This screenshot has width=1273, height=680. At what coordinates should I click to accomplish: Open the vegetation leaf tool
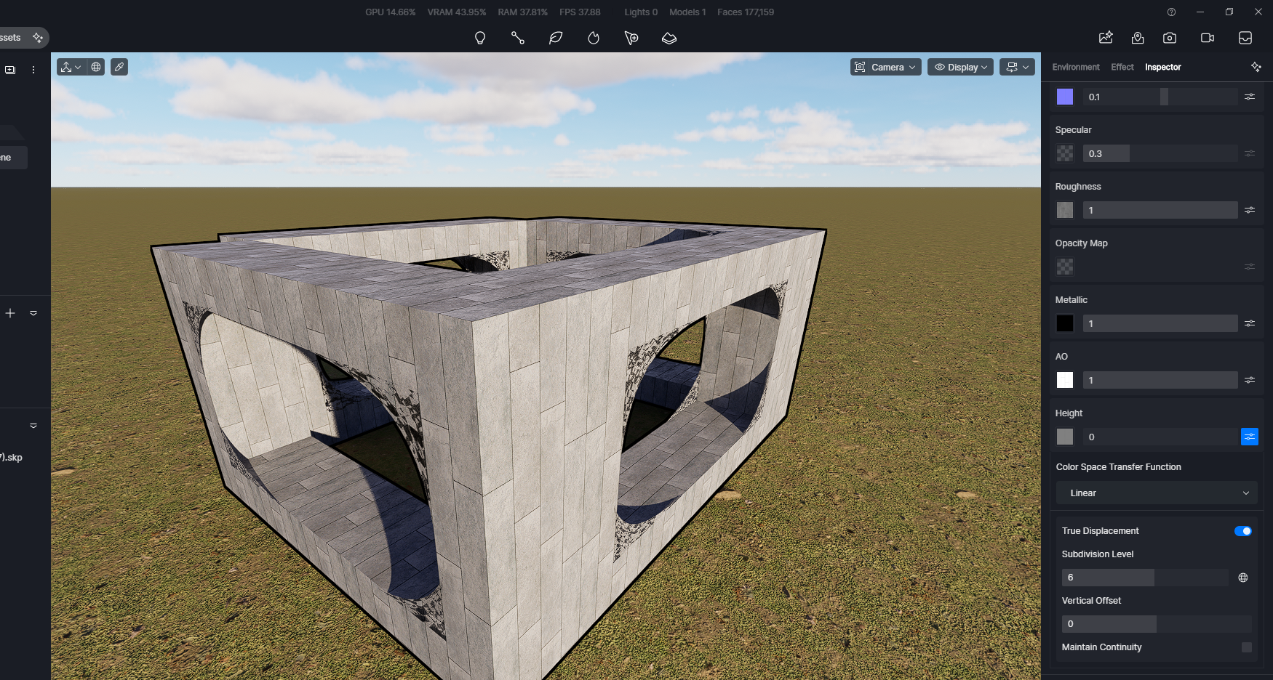556,38
